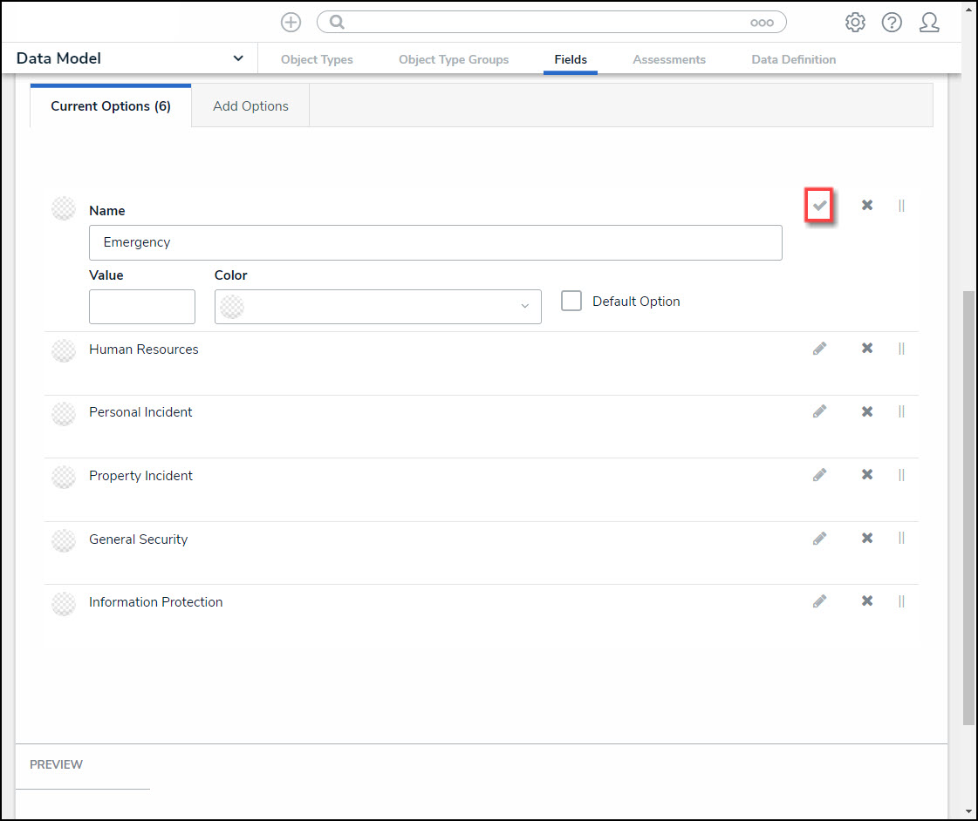This screenshot has height=821, width=978.
Task: Open the Assessments section
Action: pyautogui.click(x=669, y=59)
